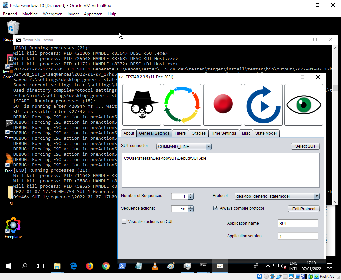This screenshot has height=280, width=341.
Task: Switch to the State Model tab
Action: click(x=266, y=133)
